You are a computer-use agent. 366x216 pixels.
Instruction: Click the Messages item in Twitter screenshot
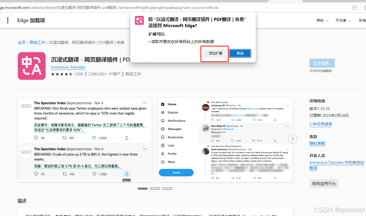171,129
